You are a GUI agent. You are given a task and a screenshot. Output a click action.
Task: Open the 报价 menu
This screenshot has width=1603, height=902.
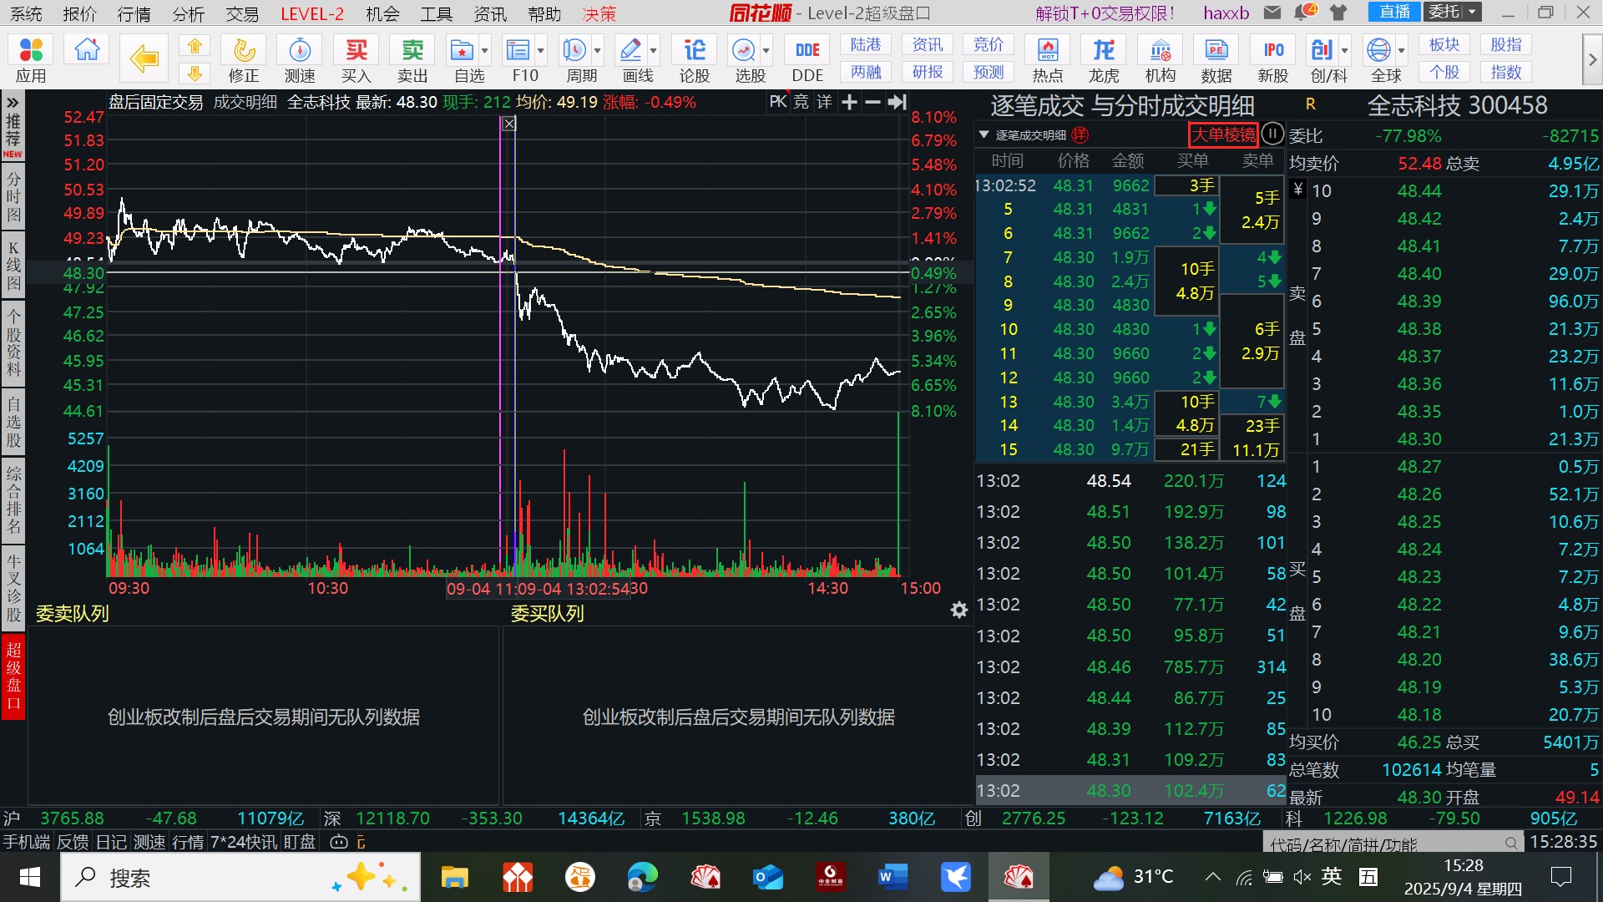80,13
